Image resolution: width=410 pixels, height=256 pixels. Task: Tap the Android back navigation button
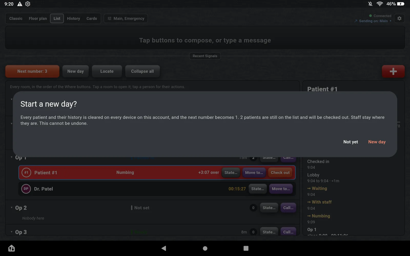pos(164,248)
